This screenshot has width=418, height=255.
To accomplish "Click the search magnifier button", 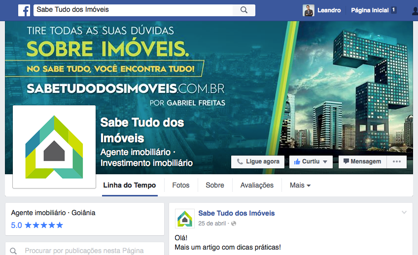I will pos(244,10).
